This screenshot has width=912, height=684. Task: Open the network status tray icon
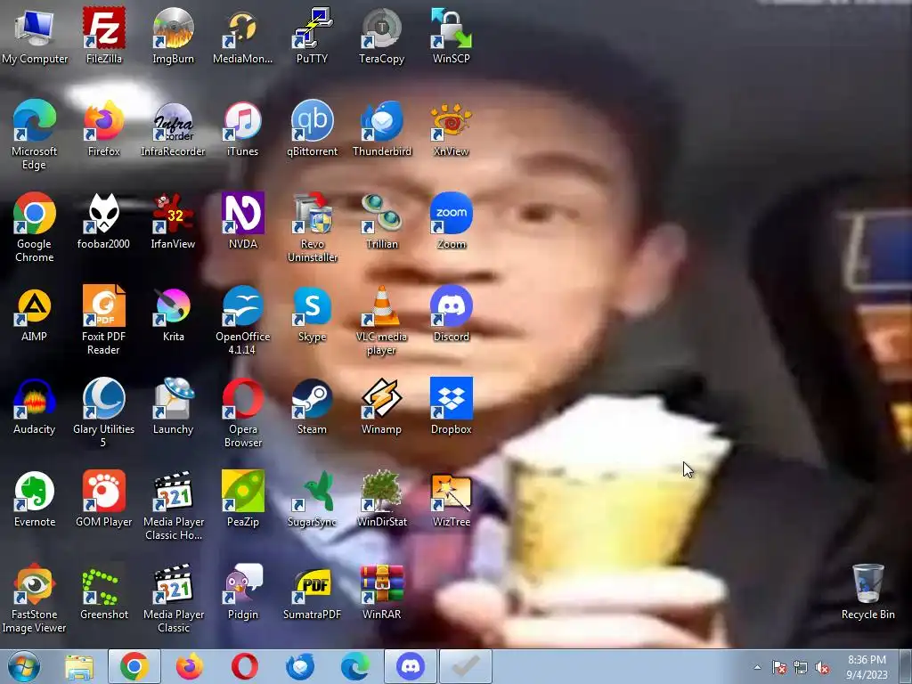coord(801,668)
